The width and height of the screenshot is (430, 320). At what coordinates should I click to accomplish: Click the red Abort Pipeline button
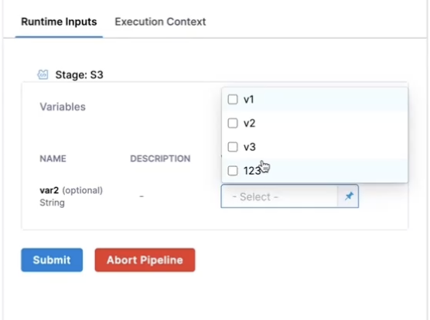pos(145,260)
